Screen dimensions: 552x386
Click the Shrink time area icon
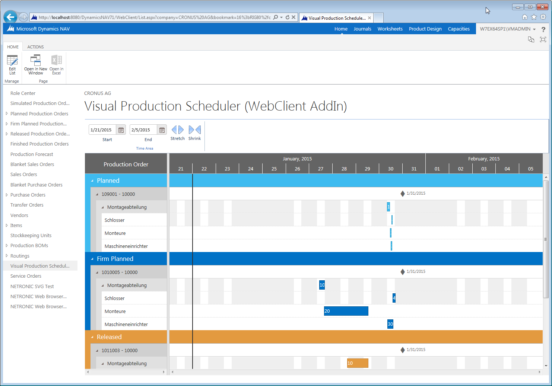click(195, 130)
